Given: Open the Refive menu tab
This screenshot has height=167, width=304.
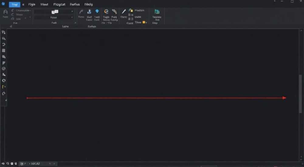Looking at the screenshot, I should point(75,4).
